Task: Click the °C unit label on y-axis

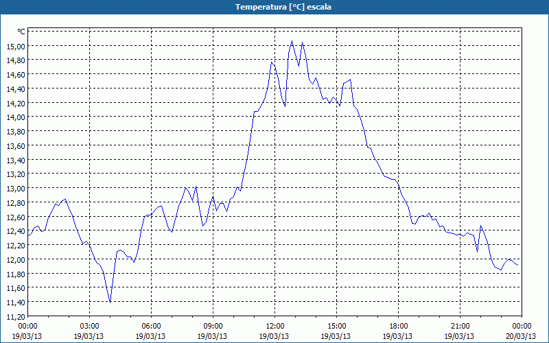Action: pyautogui.click(x=21, y=32)
